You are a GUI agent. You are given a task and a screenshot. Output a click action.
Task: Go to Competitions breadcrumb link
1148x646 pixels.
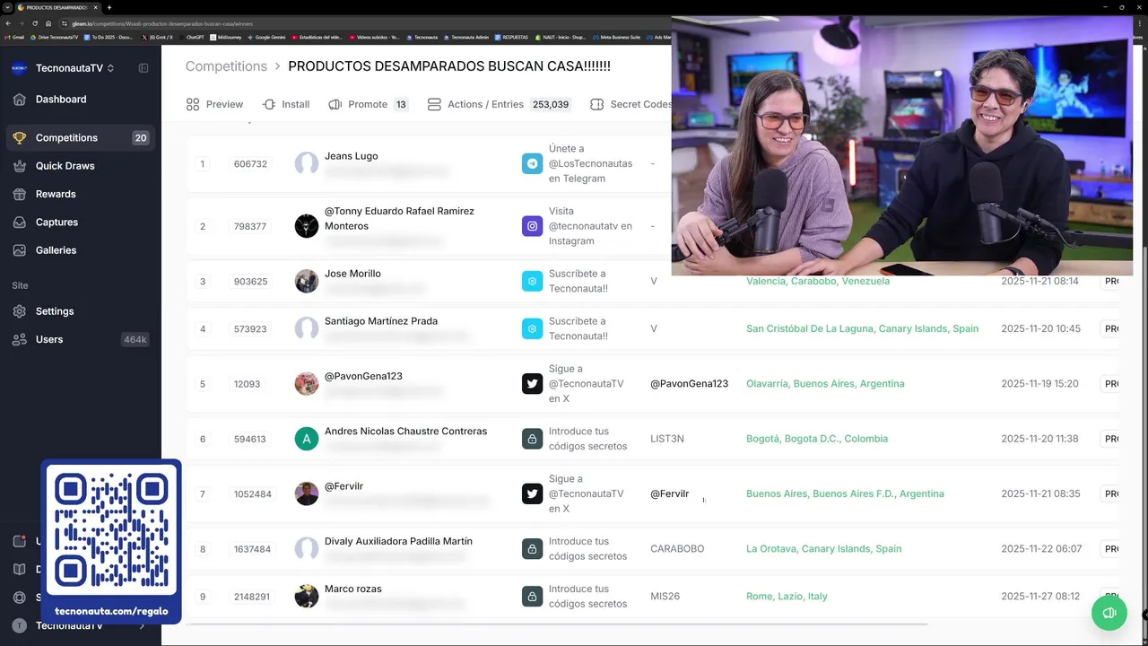(x=226, y=66)
